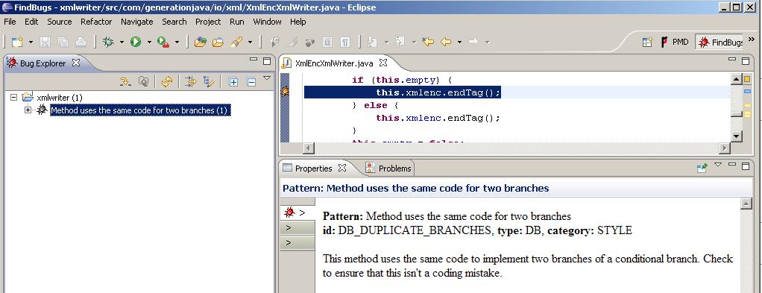Viewport: 762px width, 293px height.
Task: Click the tree edit grouping icon
Action: pos(209,81)
